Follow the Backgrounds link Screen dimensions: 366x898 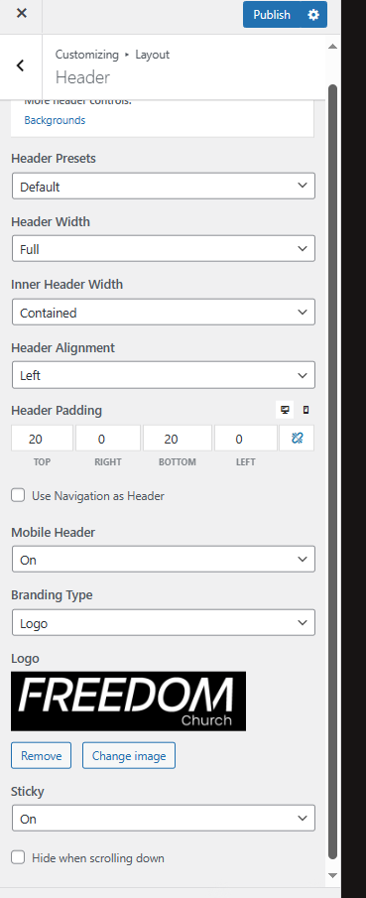click(55, 120)
